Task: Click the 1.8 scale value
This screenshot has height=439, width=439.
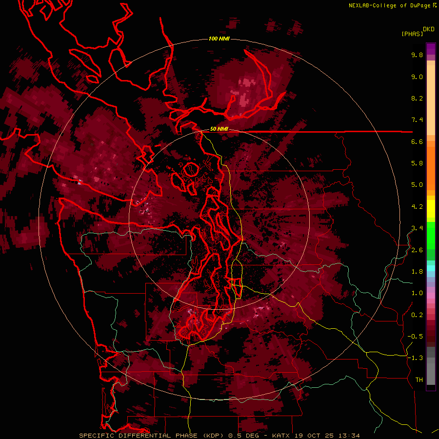Action: pos(417,272)
